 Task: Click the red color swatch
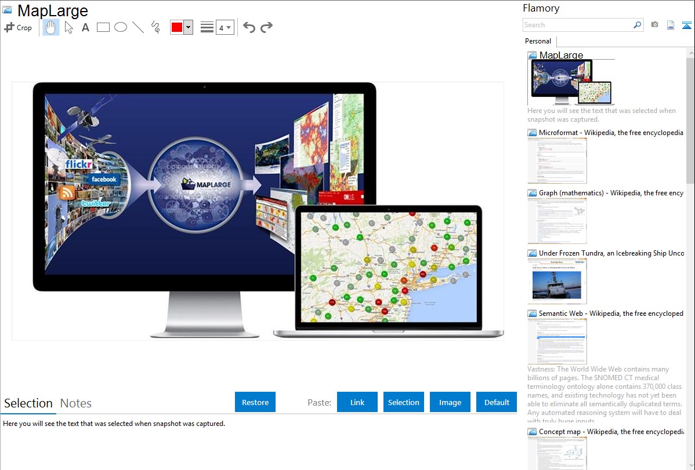coord(177,27)
